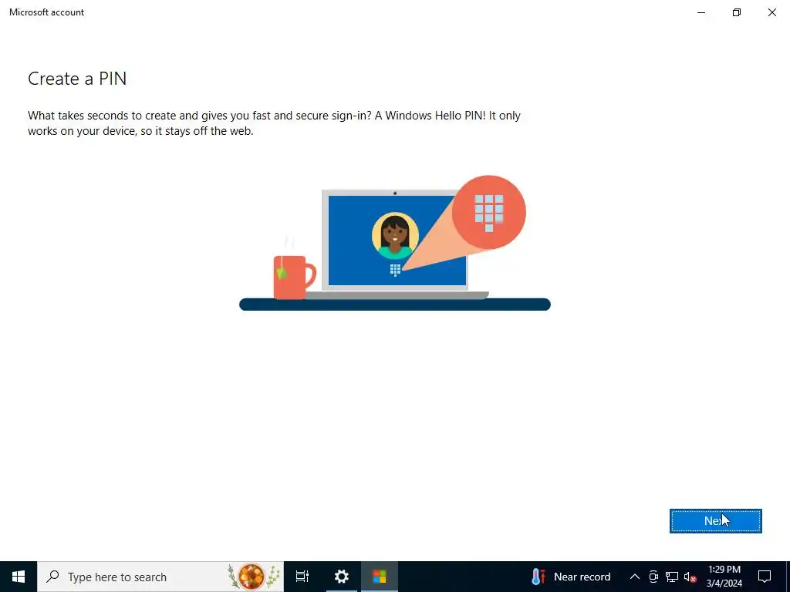Screen dimensions: 790x592
Task: Close the Microsoft account window
Action: pos(771,12)
